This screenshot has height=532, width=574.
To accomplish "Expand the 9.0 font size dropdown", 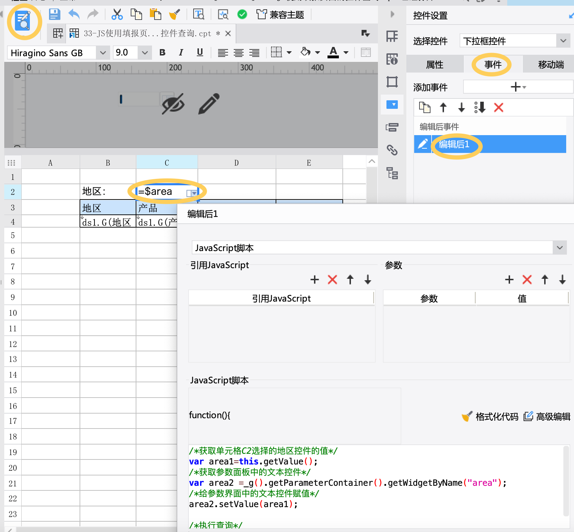I will tap(145, 53).
